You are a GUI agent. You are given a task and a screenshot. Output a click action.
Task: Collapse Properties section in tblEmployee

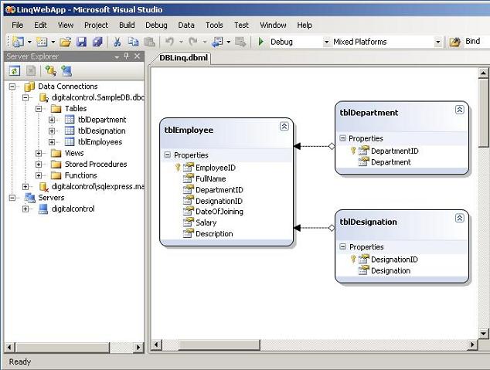(168, 154)
